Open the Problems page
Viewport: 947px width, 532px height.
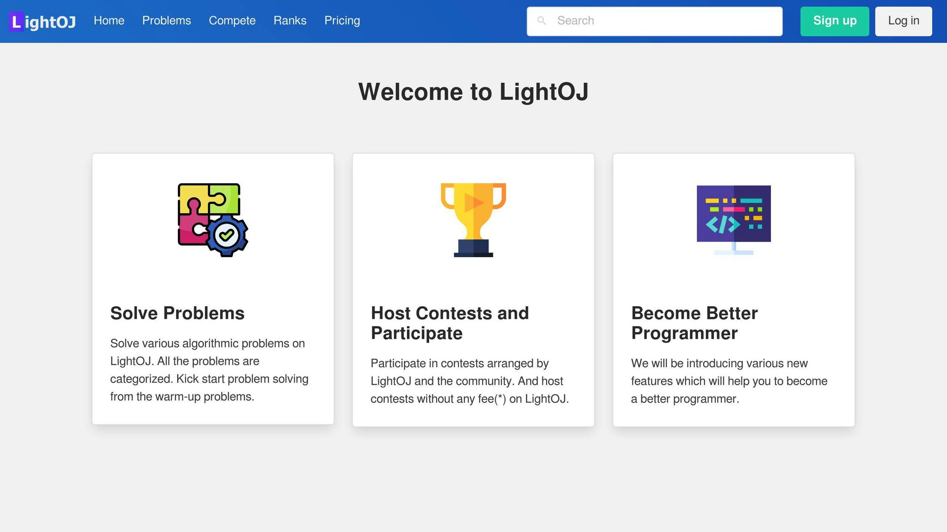[x=166, y=20]
